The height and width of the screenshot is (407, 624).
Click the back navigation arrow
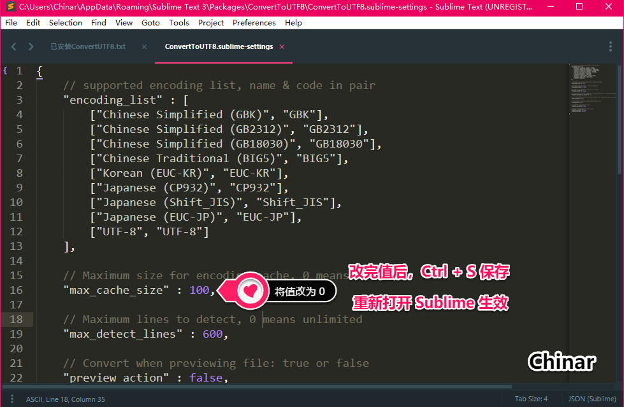pyautogui.click(x=13, y=46)
